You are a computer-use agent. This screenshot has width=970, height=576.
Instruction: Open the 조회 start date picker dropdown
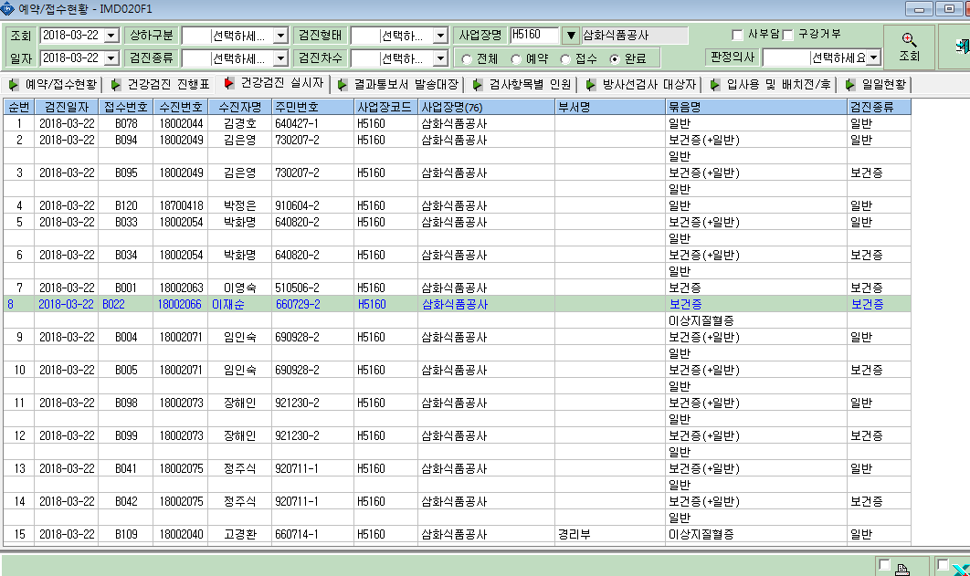pyautogui.click(x=111, y=36)
